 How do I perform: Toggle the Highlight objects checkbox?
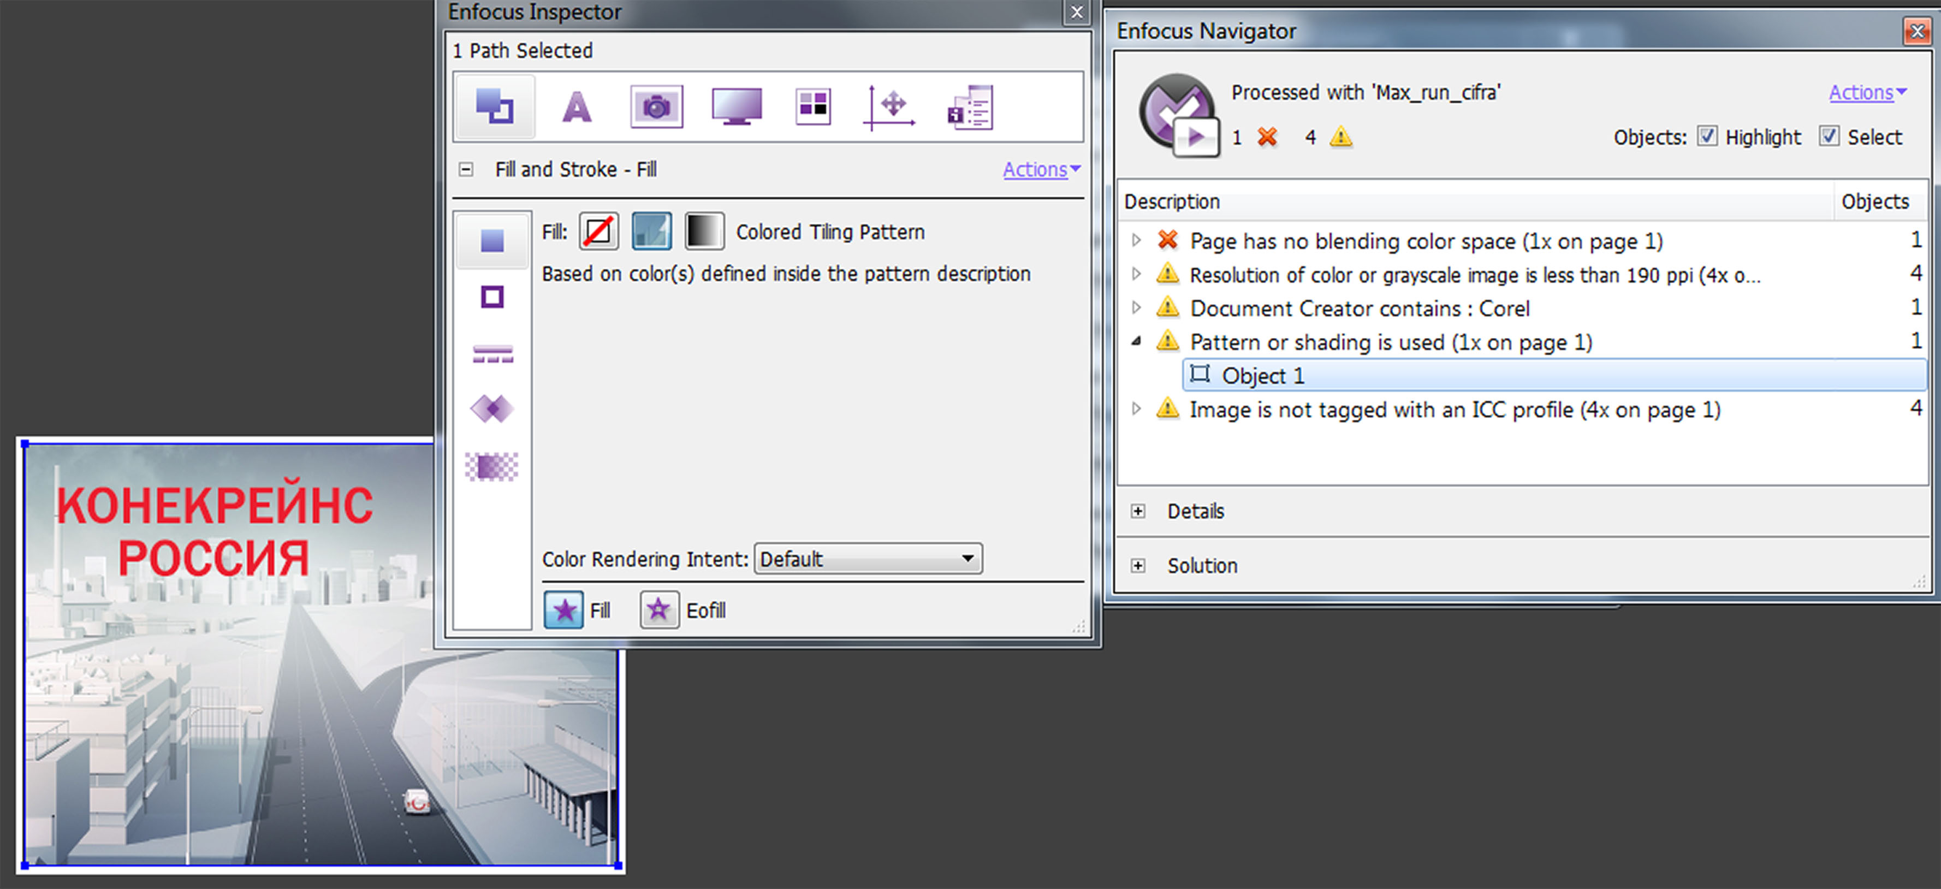tap(1707, 137)
